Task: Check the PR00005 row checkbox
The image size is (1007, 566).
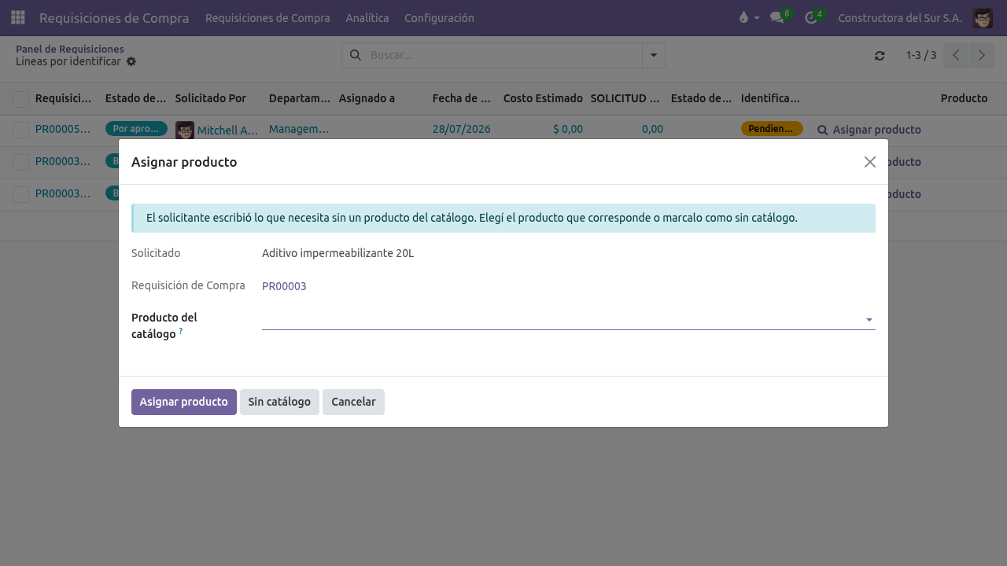Action: tap(20, 130)
